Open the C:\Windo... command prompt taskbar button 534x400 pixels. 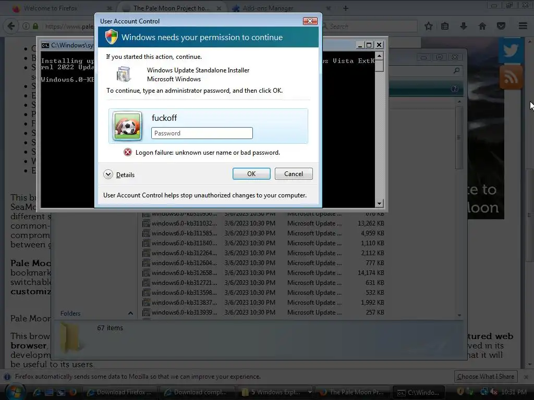point(419,392)
